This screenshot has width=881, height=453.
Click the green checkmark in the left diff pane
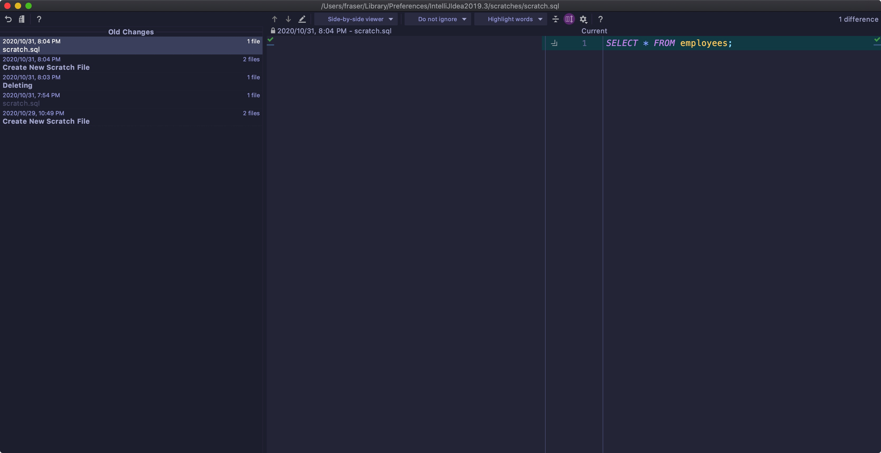[270, 40]
